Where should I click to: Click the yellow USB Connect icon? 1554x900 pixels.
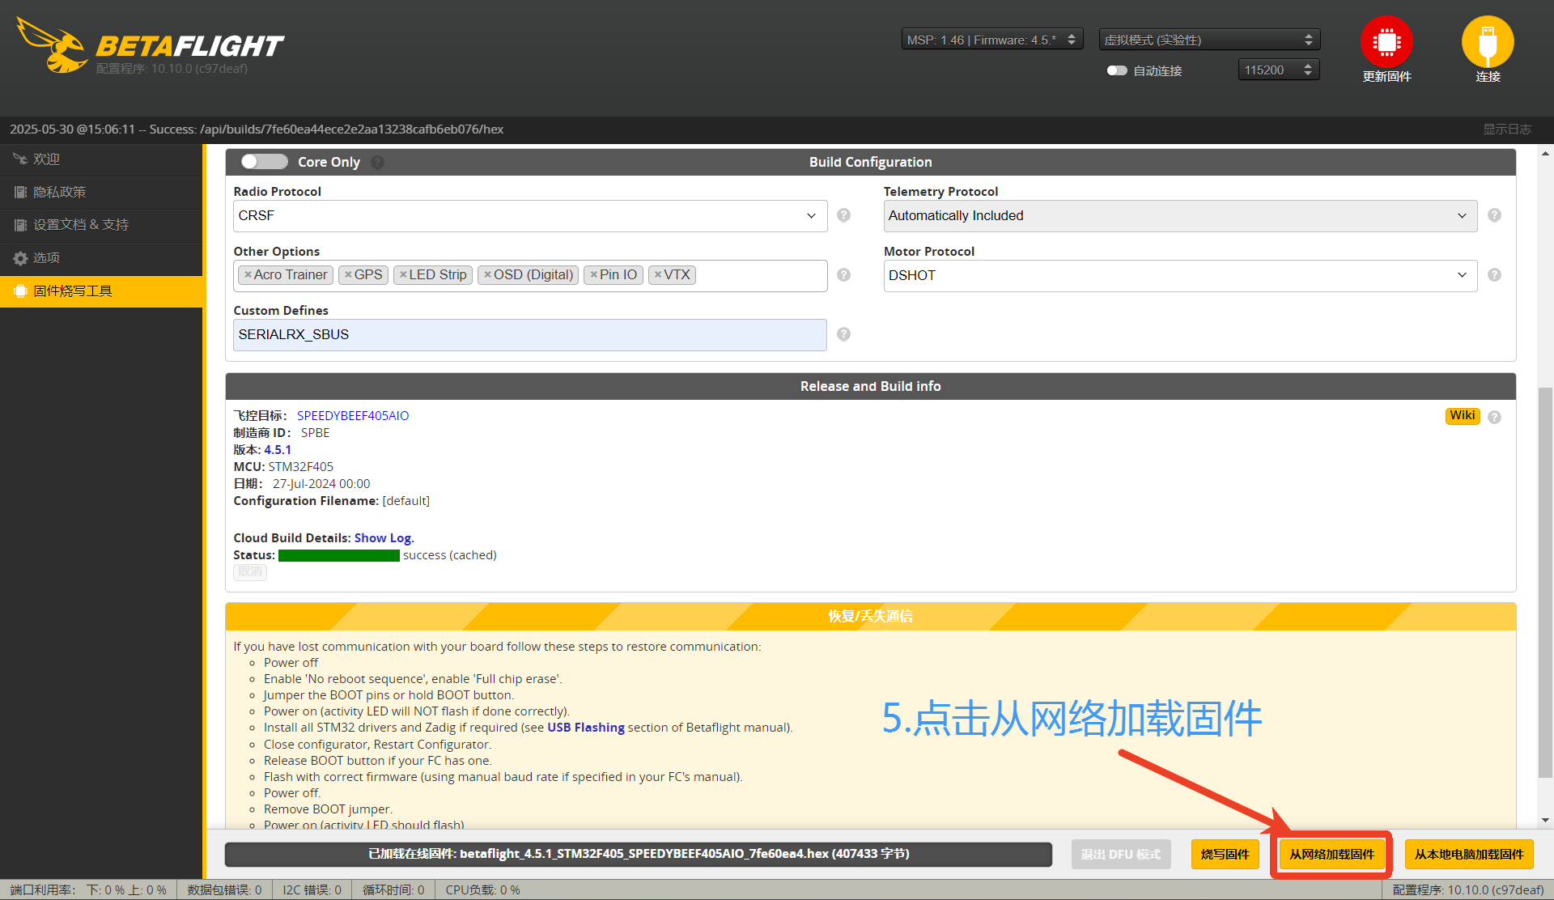[x=1488, y=42]
